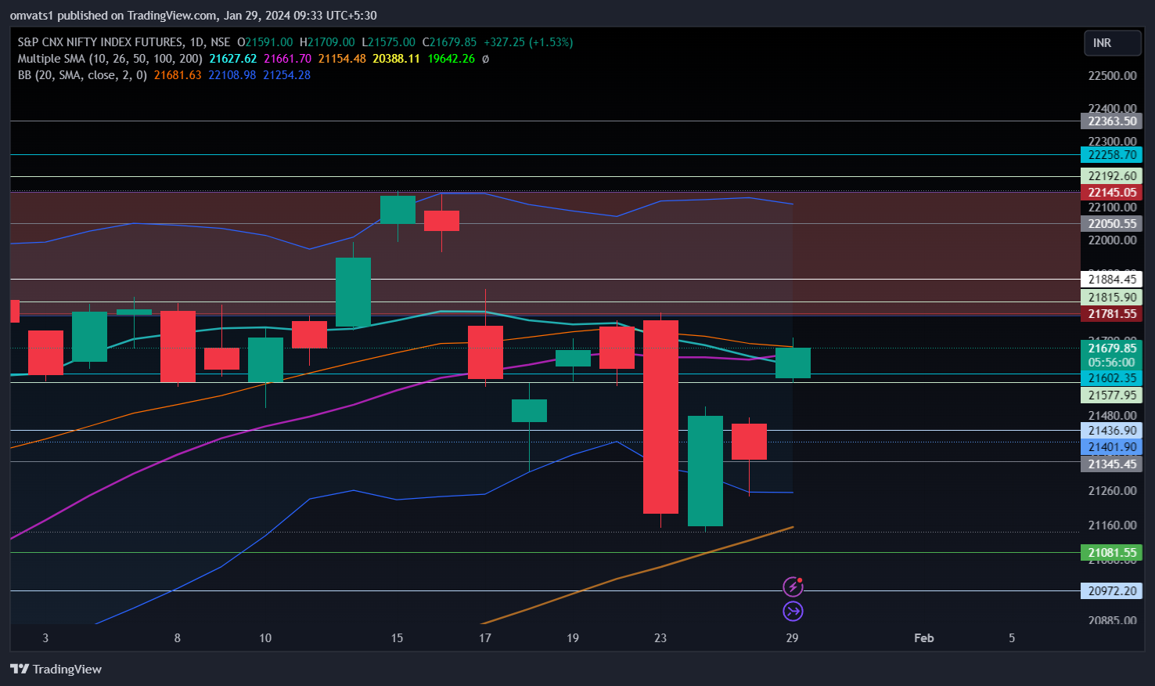
Task: Select the Multiple SMA indicator legend
Action: pyautogui.click(x=110, y=59)
